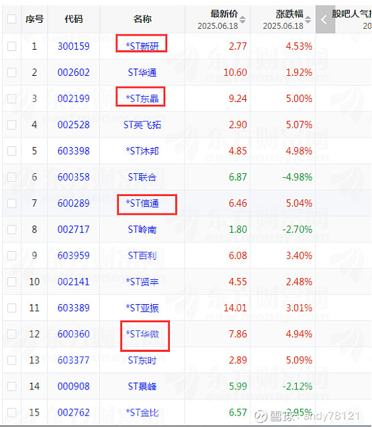Open stock code 002528
Screen dimensions: 372x427
coord(74,125)
